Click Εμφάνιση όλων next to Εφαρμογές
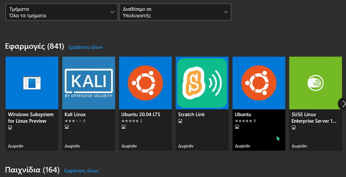The height and width of the screenshot is (177, 346). pos(86,47)
